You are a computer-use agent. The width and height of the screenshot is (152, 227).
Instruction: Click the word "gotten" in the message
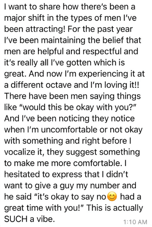coord(78,63)
